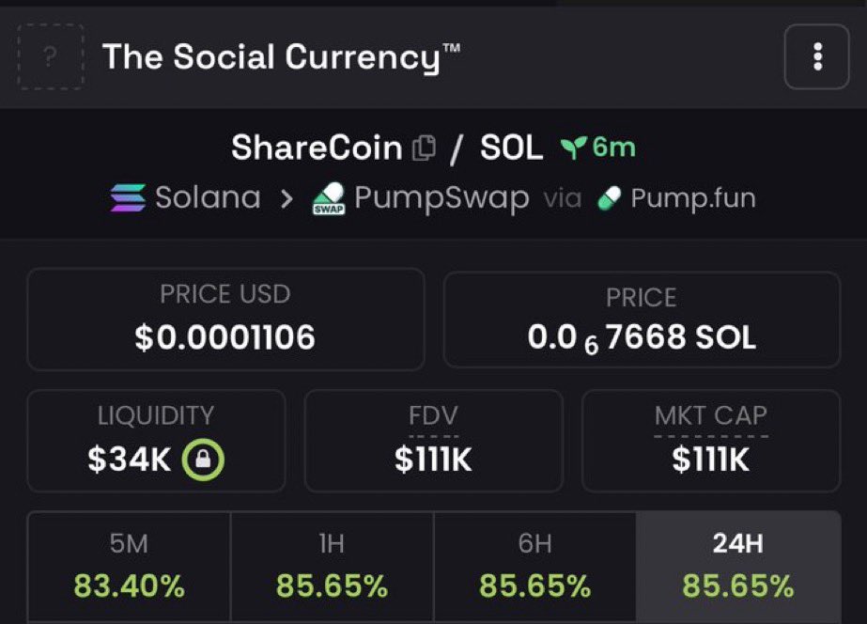
Task: Click the Pump.fun pill icon
Action: pyautogui.click(x=610, y=198)
